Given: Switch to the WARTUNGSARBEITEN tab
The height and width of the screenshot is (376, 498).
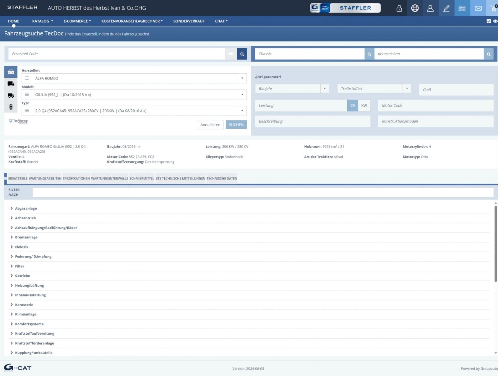Looking at the screenshot, I should pos(45,179).
